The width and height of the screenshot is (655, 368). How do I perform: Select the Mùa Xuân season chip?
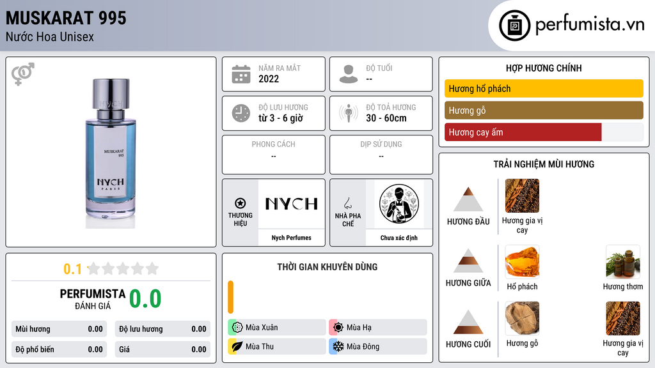pos(277,328)
